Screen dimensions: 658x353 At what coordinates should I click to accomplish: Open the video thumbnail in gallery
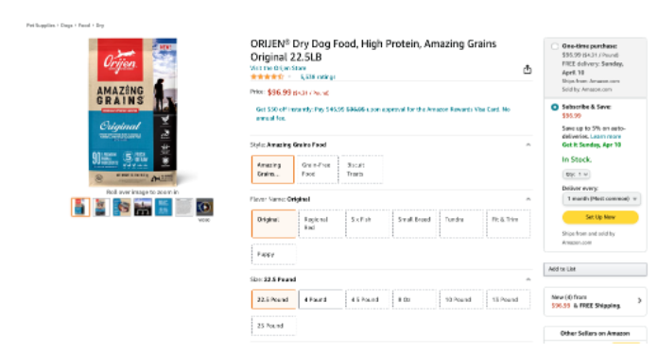coord(205,207)
